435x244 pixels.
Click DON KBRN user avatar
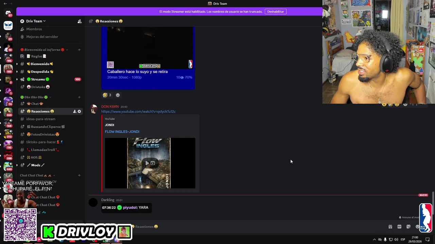click(93, 109)
